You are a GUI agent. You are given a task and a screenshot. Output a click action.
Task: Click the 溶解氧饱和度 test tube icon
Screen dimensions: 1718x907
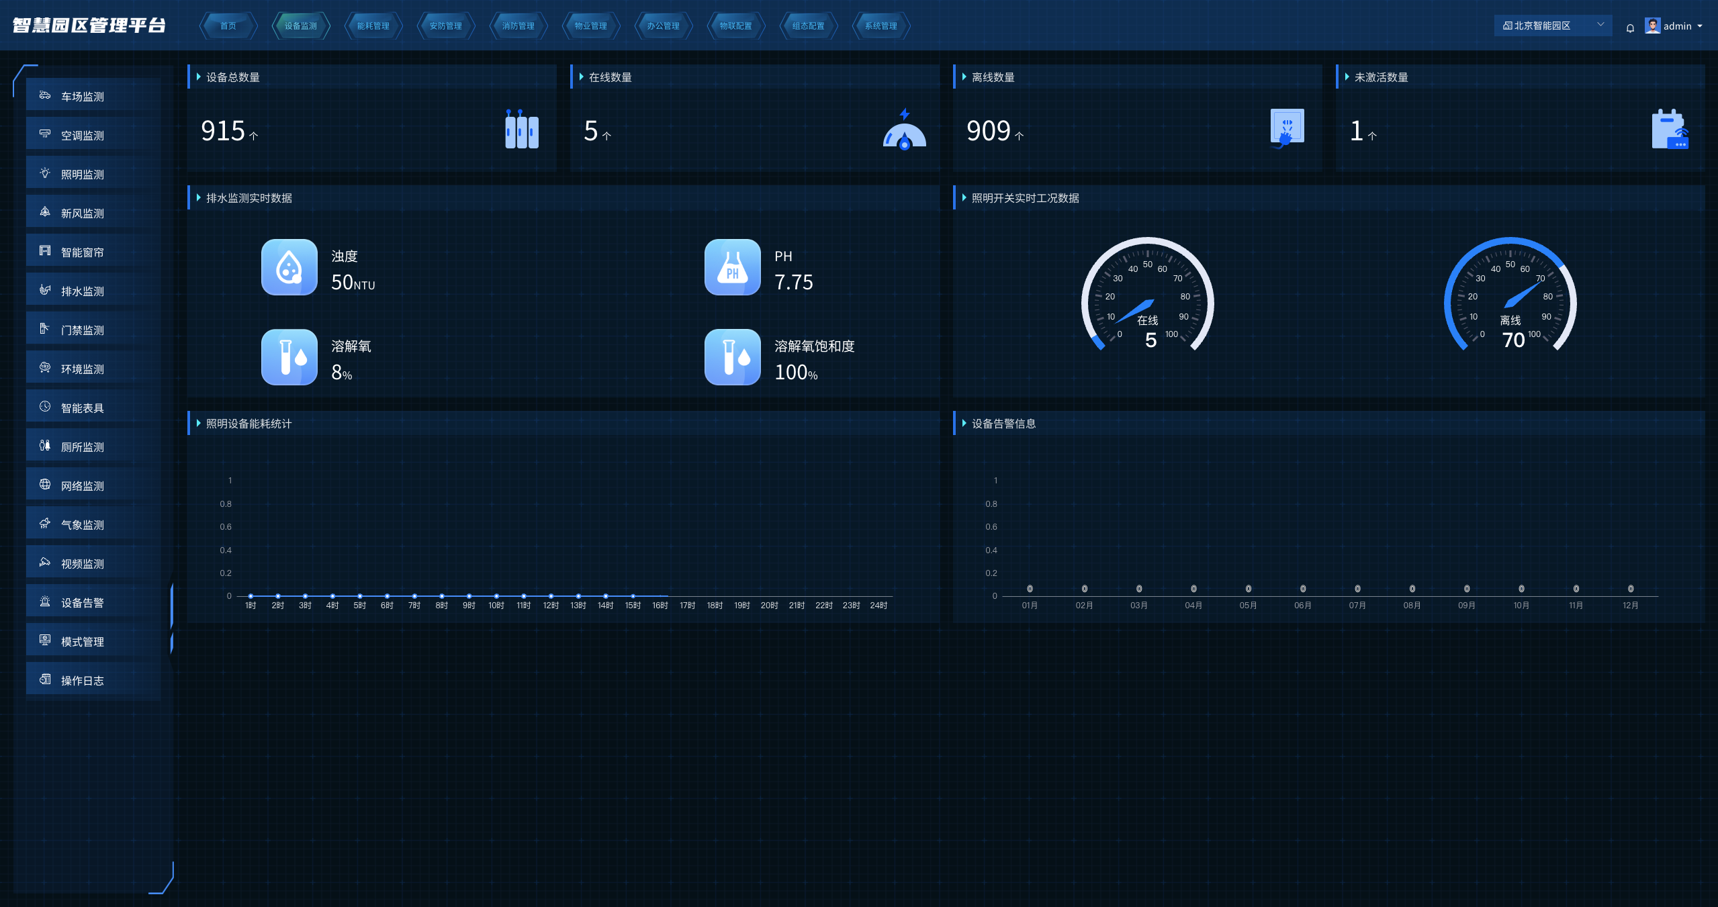[733, 357]
